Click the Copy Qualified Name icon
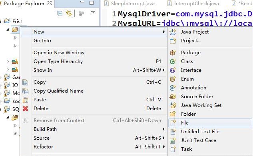The height and width of the screenshot is (156, 253). (25, 91)
